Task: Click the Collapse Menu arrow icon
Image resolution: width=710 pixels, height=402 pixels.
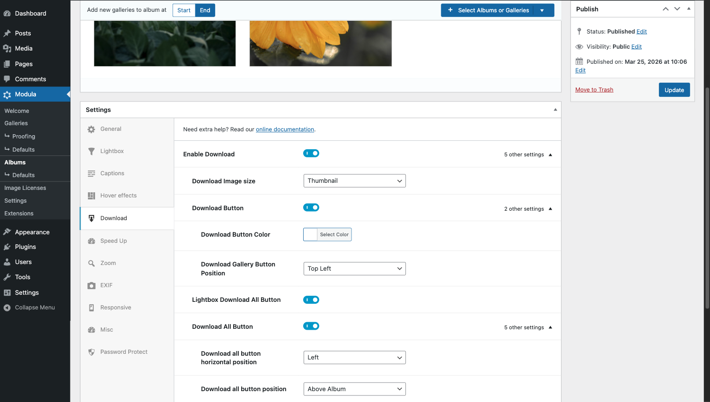Action: (7, 308)
